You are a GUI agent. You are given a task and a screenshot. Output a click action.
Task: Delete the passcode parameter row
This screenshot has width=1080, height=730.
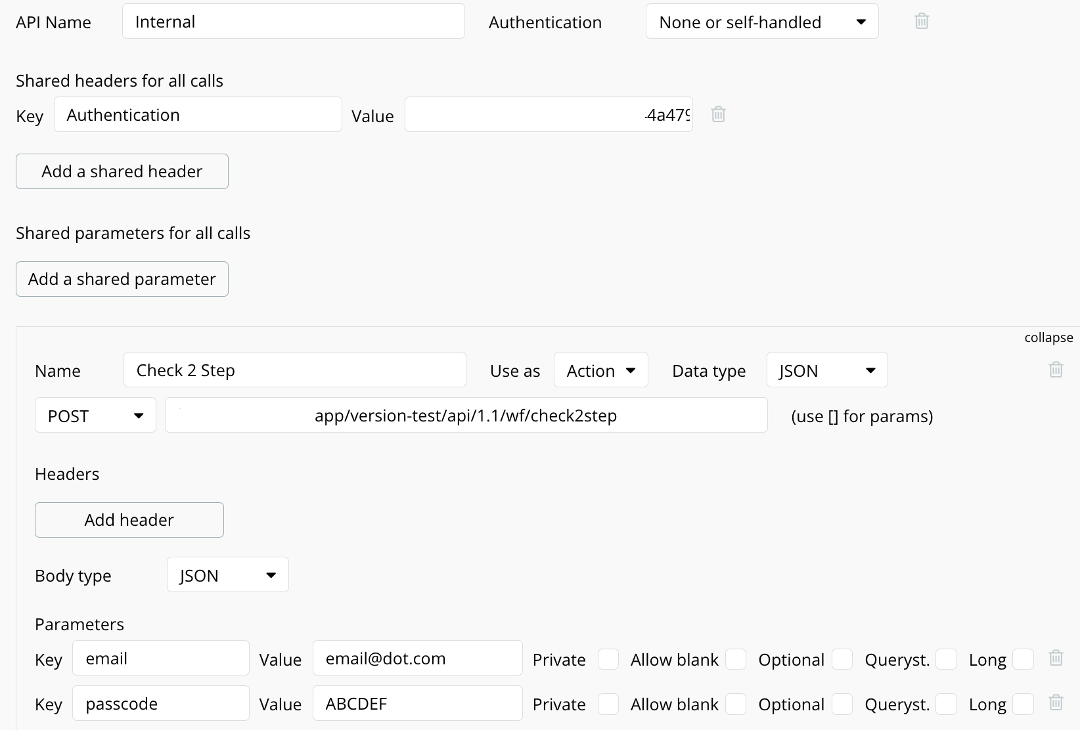point(1056,702)
